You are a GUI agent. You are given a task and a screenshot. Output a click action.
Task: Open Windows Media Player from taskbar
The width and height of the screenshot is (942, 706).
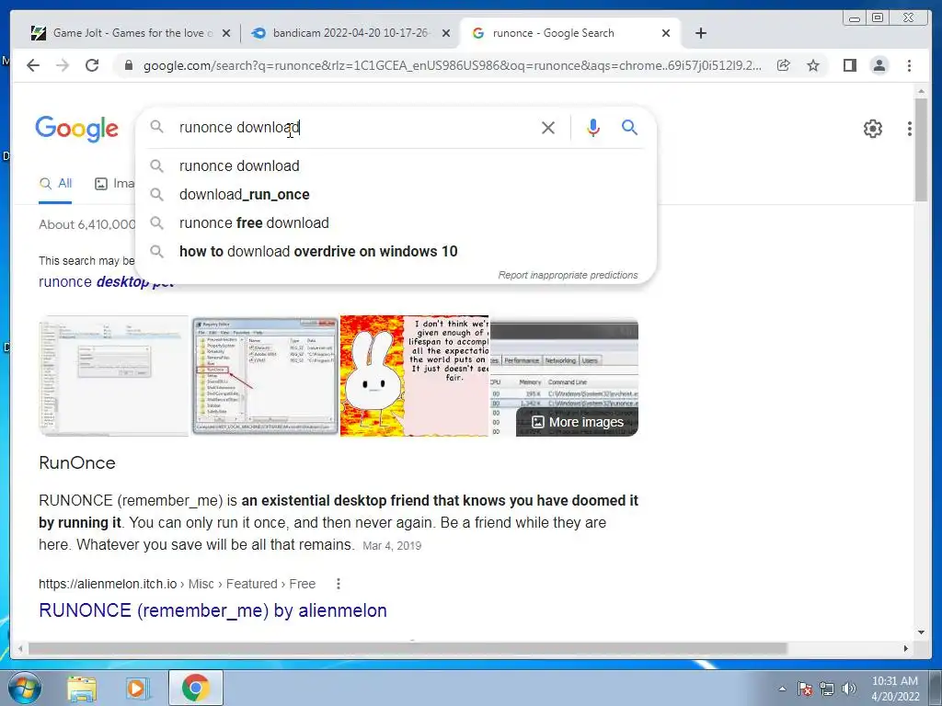click(137, 689)
